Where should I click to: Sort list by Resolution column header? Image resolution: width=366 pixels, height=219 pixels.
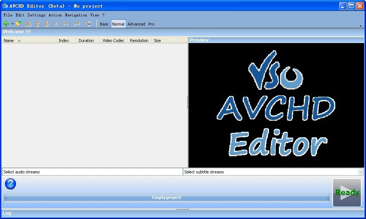139,41
